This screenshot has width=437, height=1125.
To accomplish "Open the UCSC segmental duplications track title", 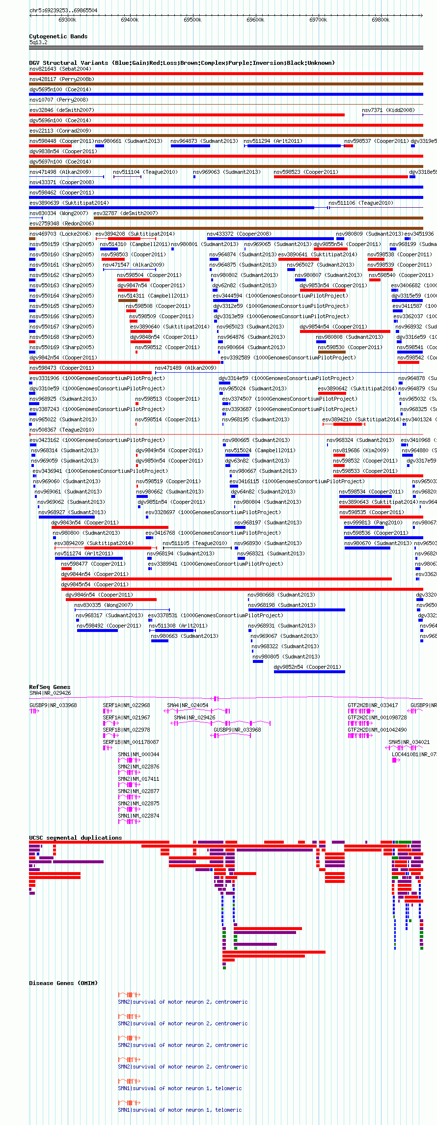I will tap(76, 838).
